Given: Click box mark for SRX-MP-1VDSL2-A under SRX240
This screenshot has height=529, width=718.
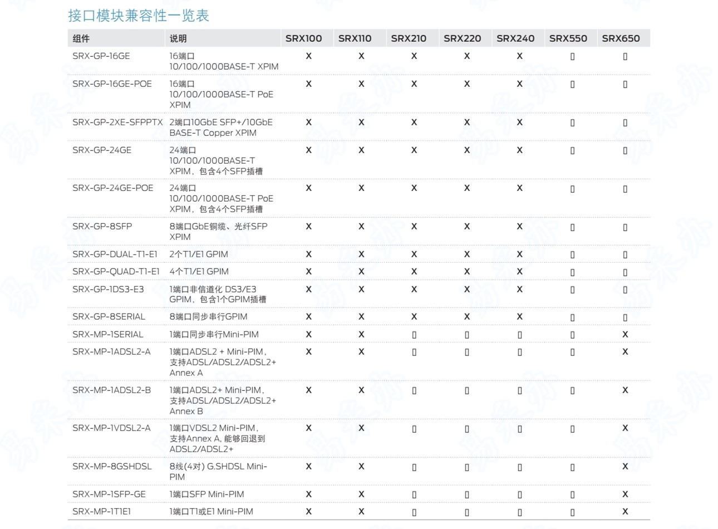Looking at the screenshot, I should tap(520, 429).
